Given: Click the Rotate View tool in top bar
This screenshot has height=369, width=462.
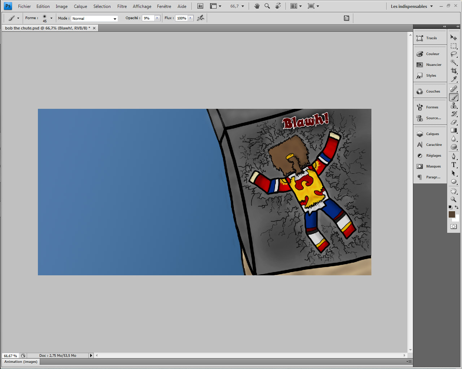Looking at the screenshot, I should coord(278,6).
